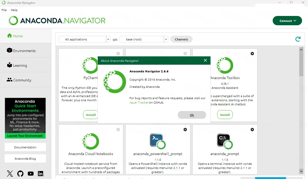Open Anaconda's YouTube channel
This screenshot has height=179, width=308.
(x=31, y=174)
